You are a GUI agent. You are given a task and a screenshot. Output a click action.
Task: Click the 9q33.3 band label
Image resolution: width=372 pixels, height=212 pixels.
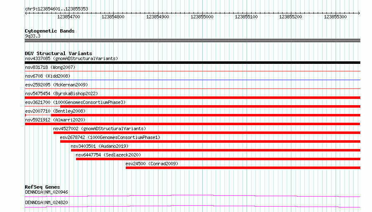(33, 36)
